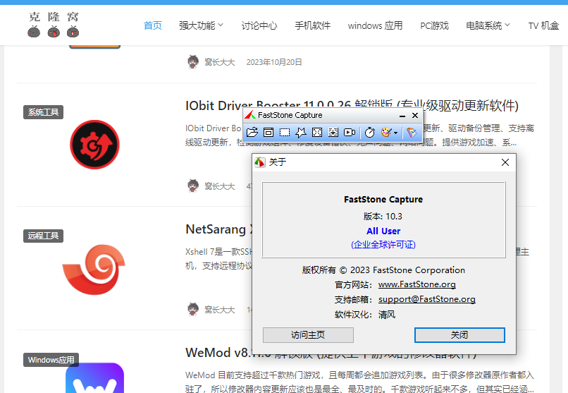Click support@FastStone.org email link
568x393 pixels.
coord(427,299)
